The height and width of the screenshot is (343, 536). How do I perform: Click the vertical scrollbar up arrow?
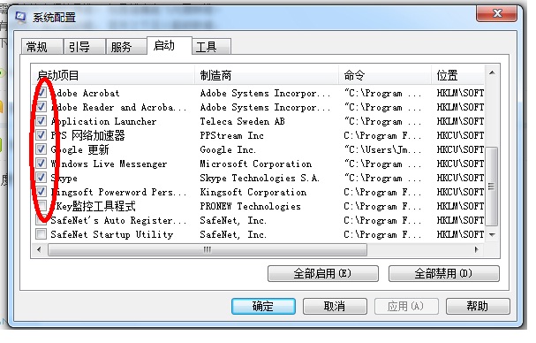coord(492,72)
